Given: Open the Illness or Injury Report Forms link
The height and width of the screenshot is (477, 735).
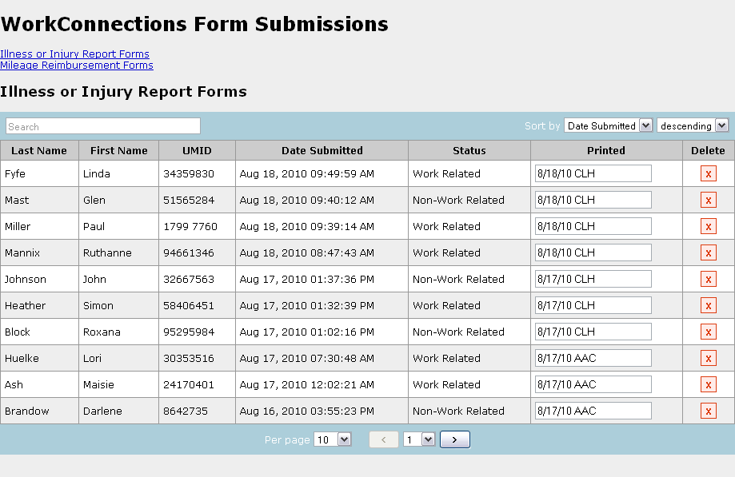Looking at the screenshot, I should coord(74,54).
